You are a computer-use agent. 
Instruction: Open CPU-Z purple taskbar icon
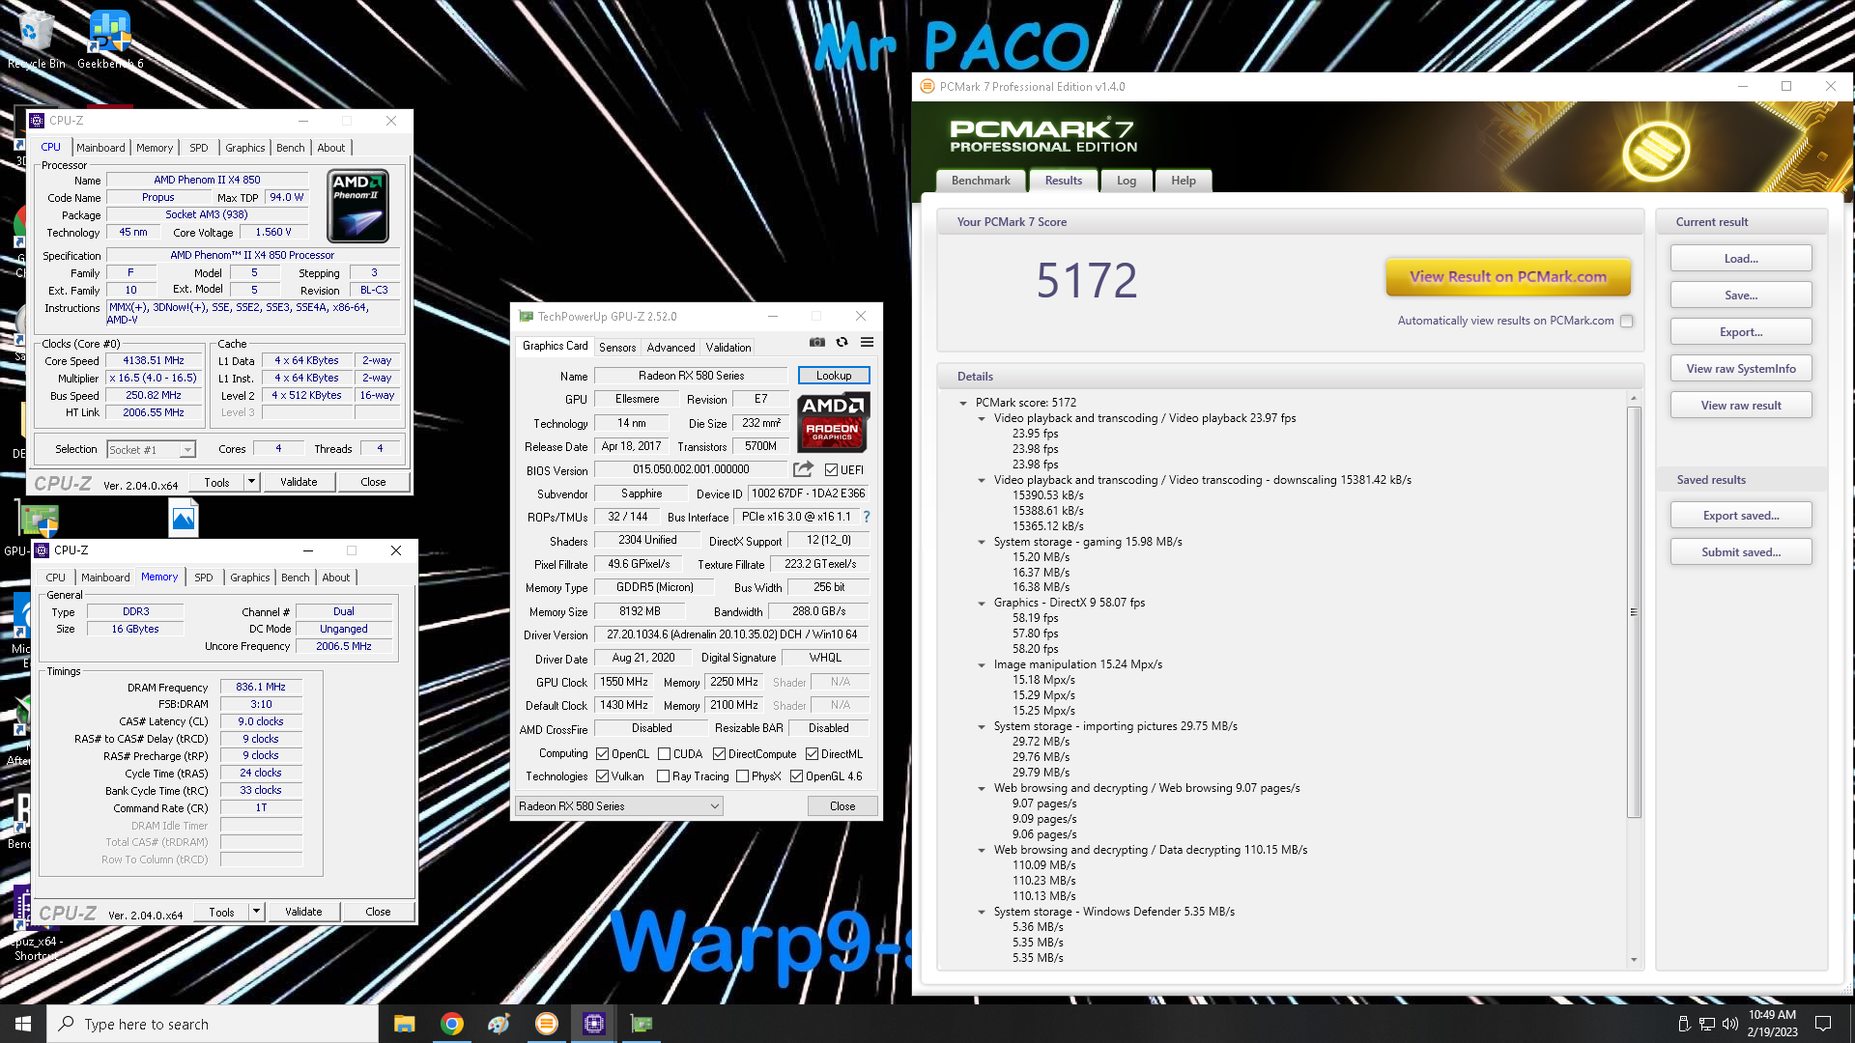pyautogui.click(x=593, y=1024)
